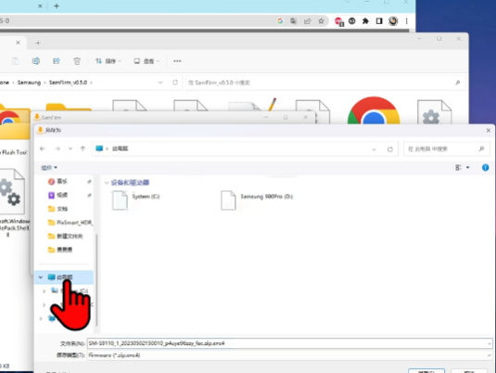Click the share icon in Explorer toolbar
Screen dimensions: 496x373
57,61
